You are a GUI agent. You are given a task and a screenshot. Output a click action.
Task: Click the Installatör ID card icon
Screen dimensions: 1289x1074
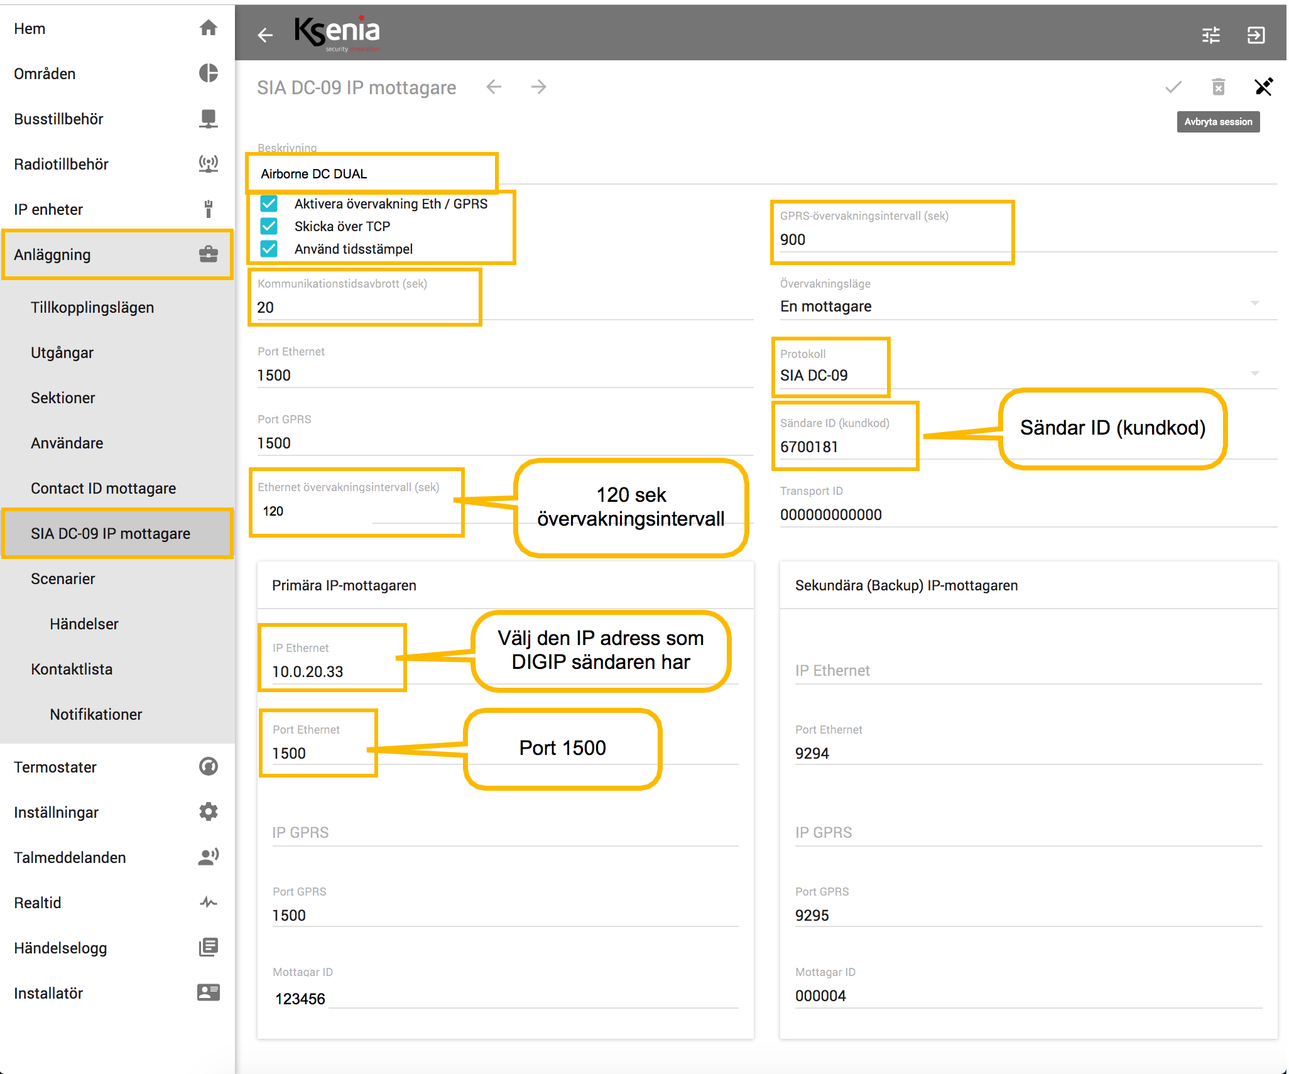pos(209,993)
